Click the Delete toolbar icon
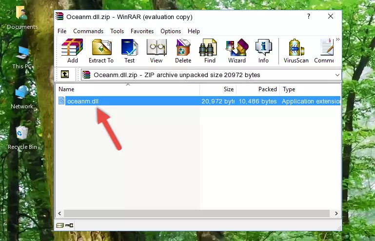This screenshot has height=241, width=375. [183, 51]
